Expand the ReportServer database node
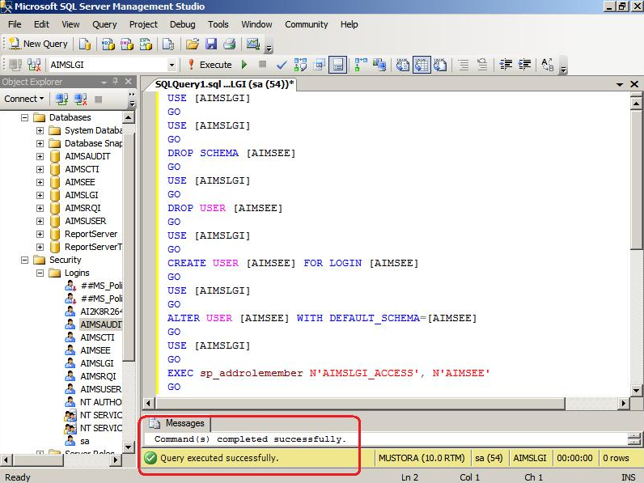 point(40,234)
